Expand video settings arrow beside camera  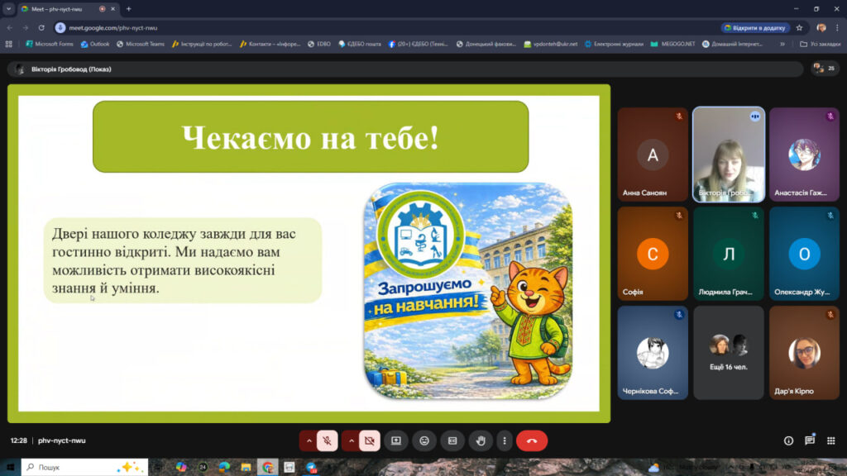pyautogui.click(x=351, y=440)
